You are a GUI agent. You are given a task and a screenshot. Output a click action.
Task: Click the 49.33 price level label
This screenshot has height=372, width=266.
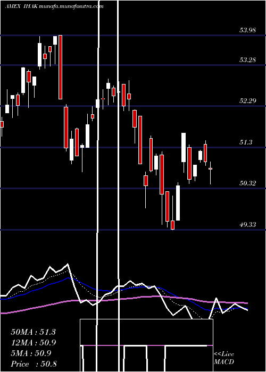pos(248,224)
